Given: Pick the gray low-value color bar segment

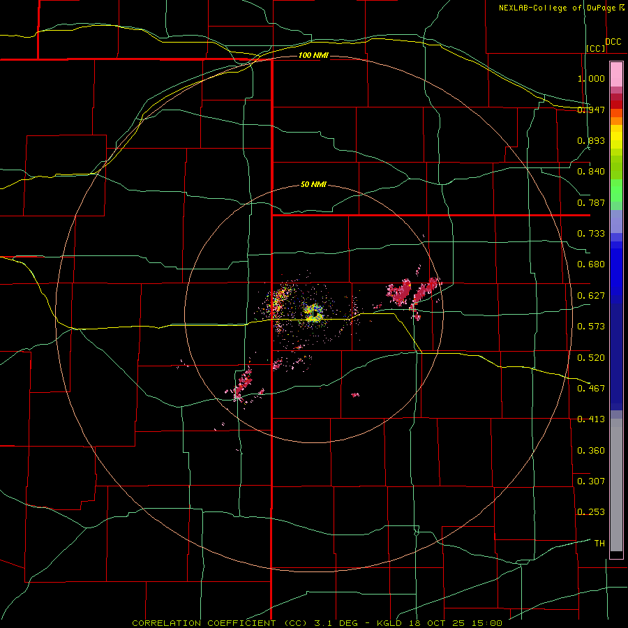Looking at the screenshot, I should coord(616,485).
